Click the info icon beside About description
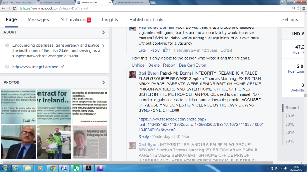 pyautogui.click(x=7, y=45)
